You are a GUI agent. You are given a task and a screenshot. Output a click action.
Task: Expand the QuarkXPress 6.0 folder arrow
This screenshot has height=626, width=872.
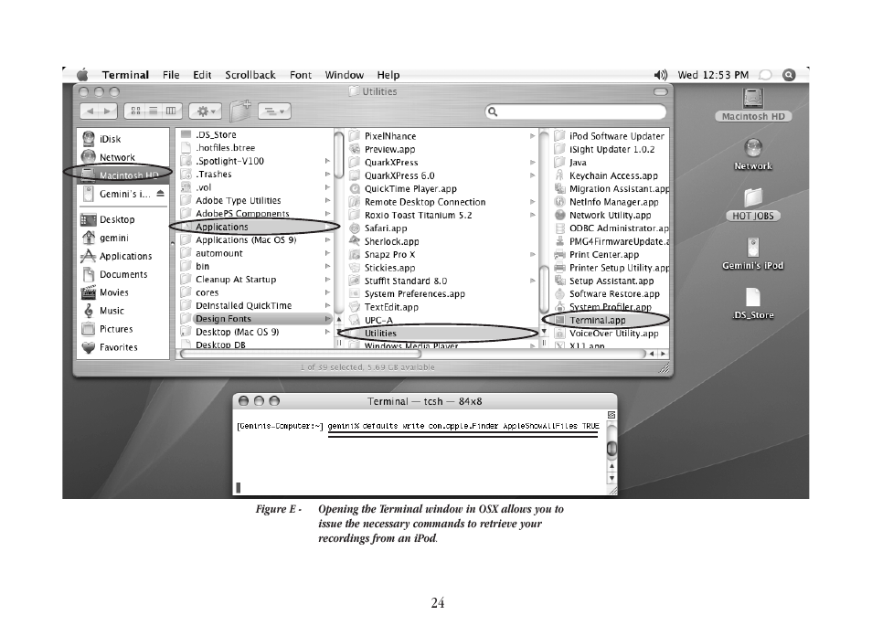coord(532,175)
